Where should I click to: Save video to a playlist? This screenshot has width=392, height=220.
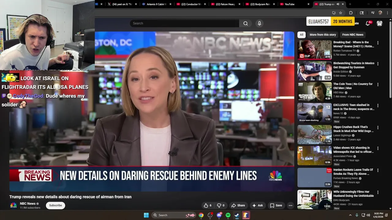pos(276,205)
